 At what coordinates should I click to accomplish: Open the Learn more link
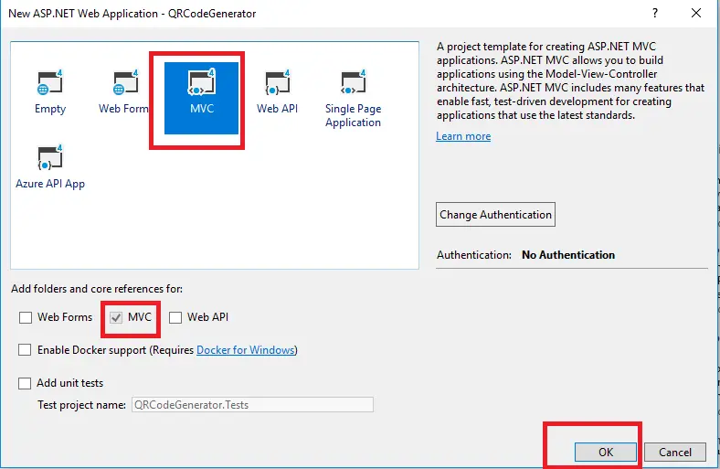click(x=463, y=136)
